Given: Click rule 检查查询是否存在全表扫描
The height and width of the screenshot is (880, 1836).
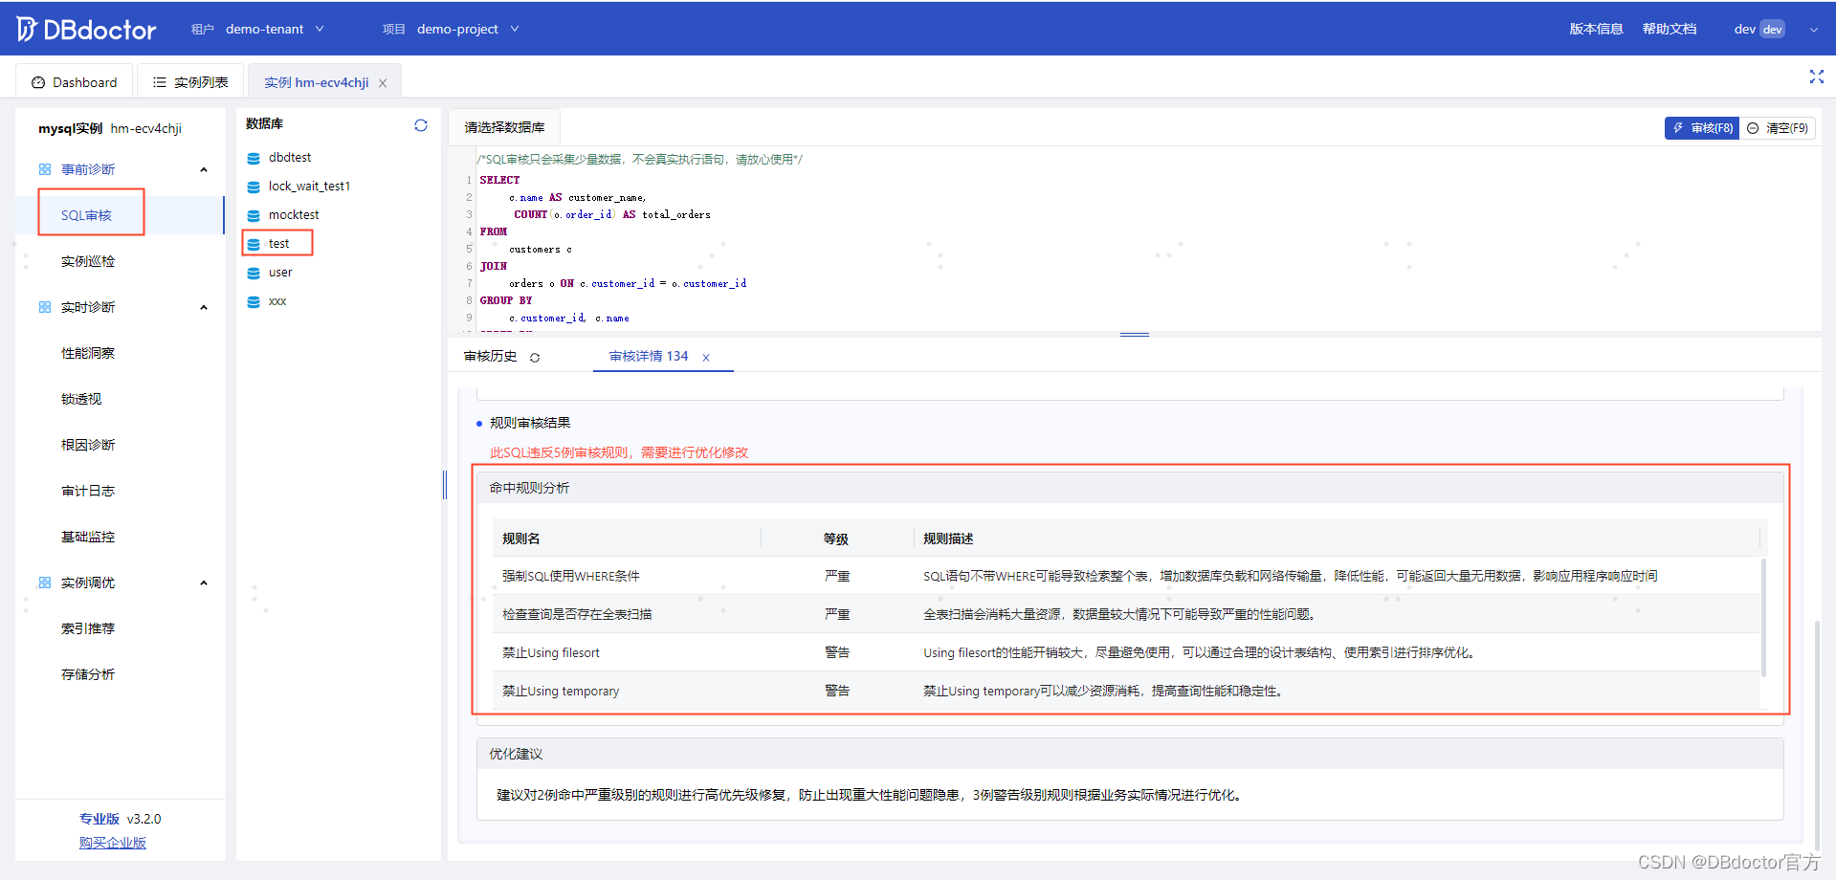Looking at the screenshot, I should pos(577,614).
